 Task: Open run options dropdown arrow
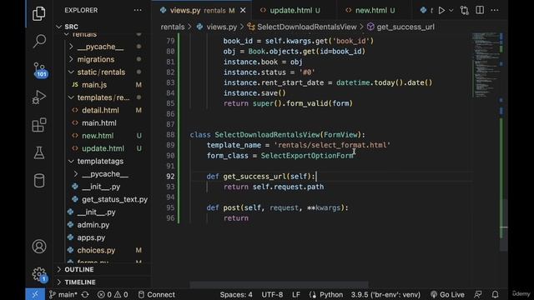pyautogui.click(x=451, y=11)
